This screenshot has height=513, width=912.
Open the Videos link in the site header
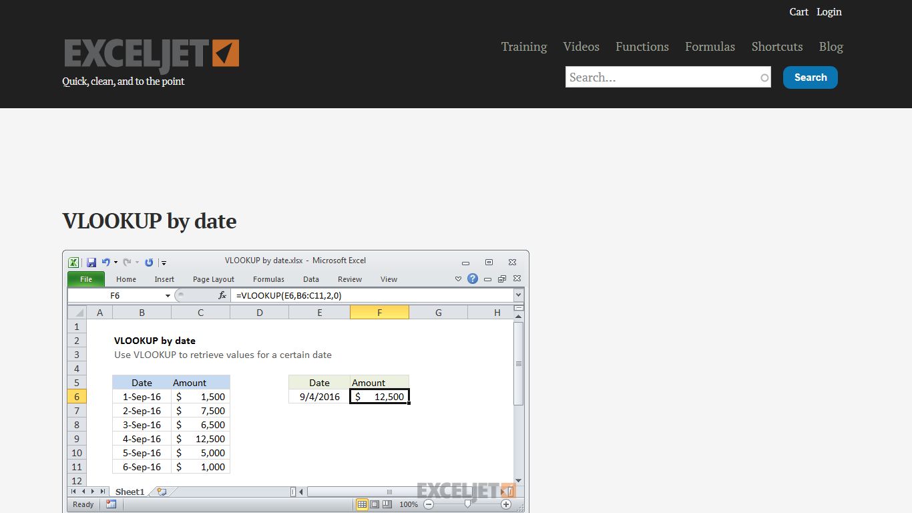[581, 47]
